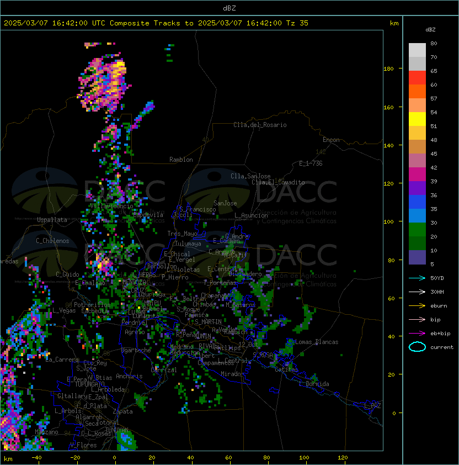Click the 'current' legend label
The width and height of the screenshot is (459, 465).
click(442, 347)
